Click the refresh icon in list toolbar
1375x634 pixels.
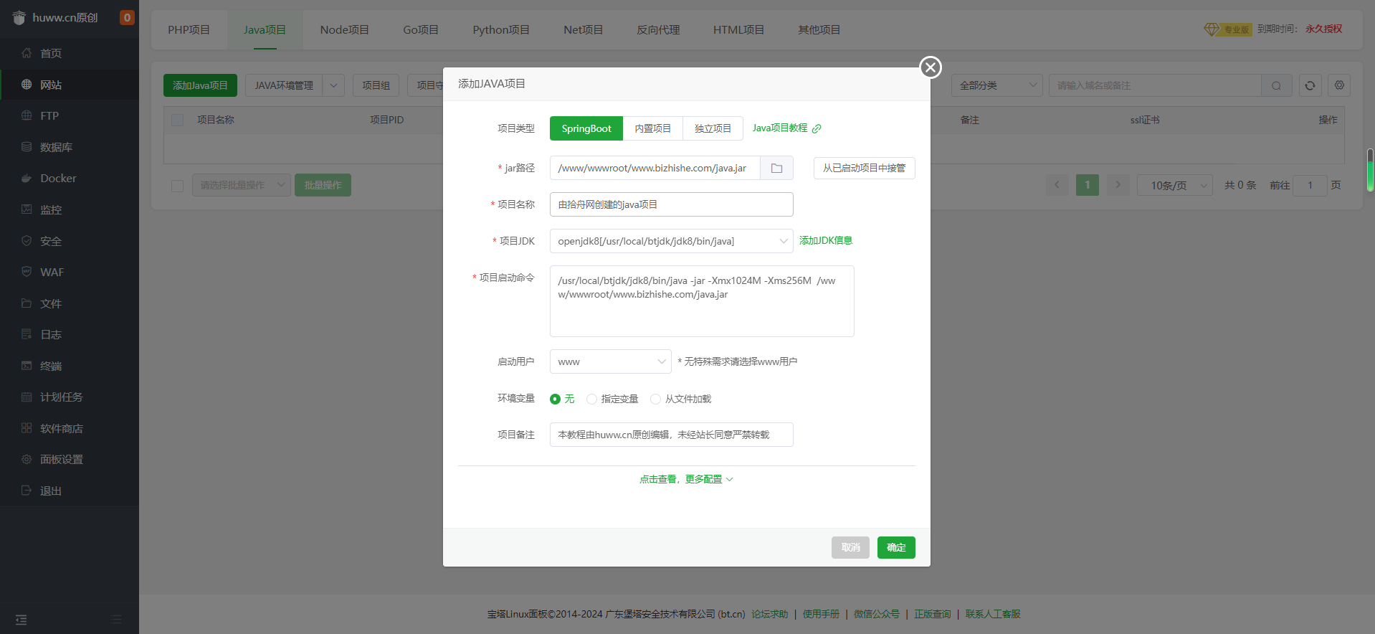1310,85
